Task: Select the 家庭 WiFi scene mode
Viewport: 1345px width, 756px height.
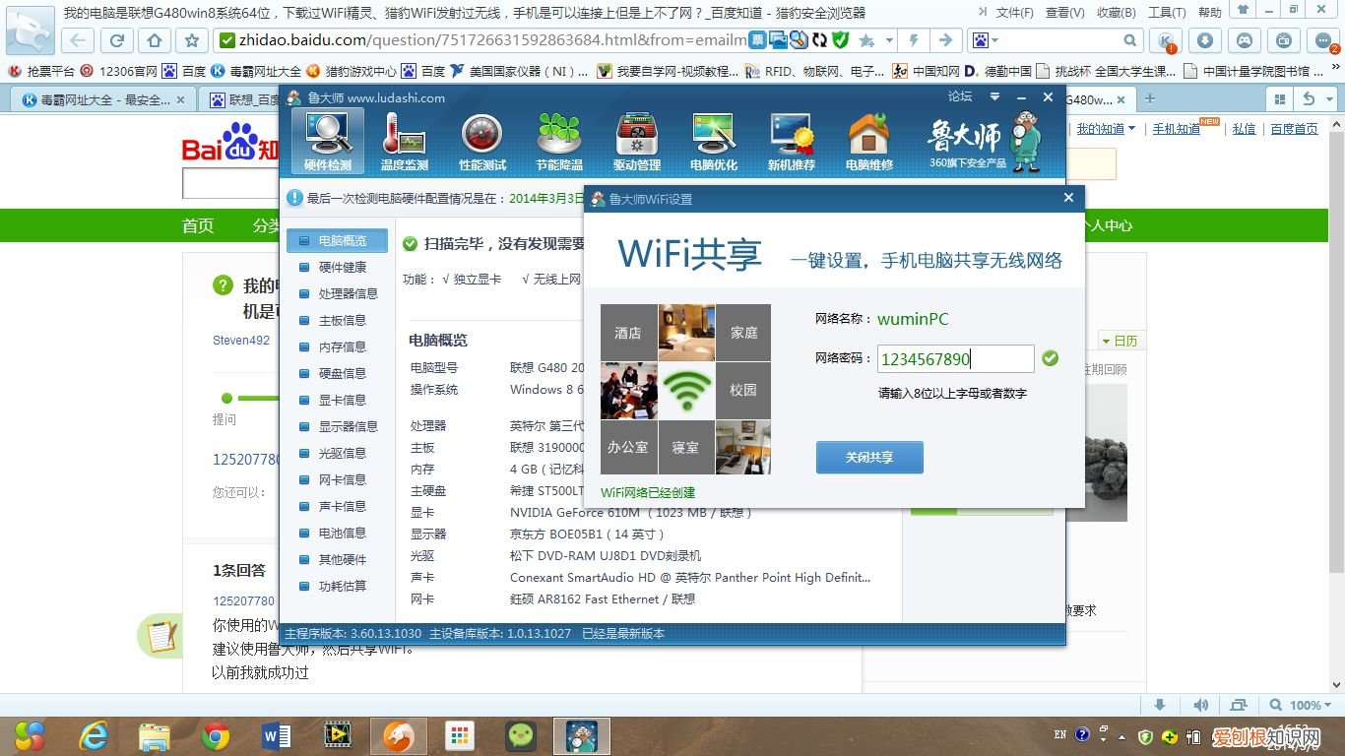Action: click(x=743, y=333)
